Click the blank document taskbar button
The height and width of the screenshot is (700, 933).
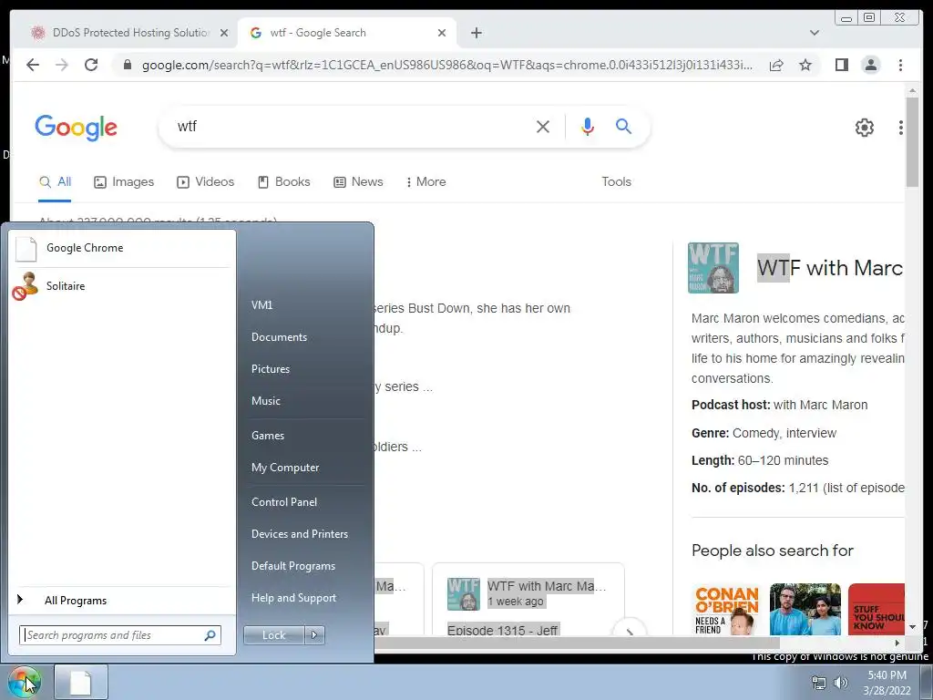tap(81, 683)
